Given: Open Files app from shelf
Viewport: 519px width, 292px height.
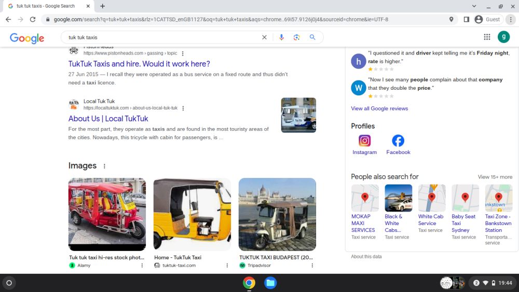Looking at the screenshot, I should tap(270, 283).
